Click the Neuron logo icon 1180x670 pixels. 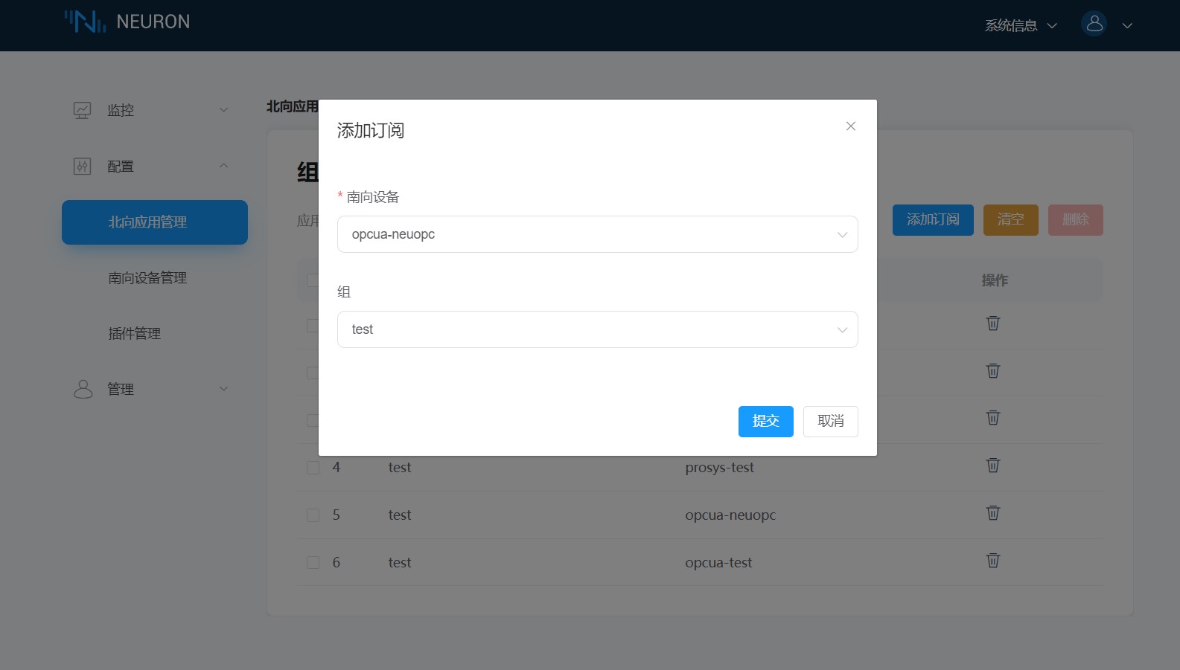(x=85, y=22)
